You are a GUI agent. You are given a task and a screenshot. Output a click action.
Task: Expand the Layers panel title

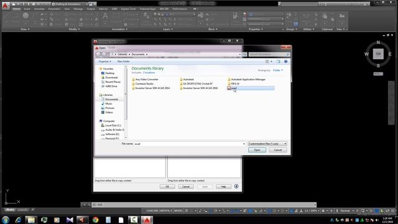pos(167,29)
